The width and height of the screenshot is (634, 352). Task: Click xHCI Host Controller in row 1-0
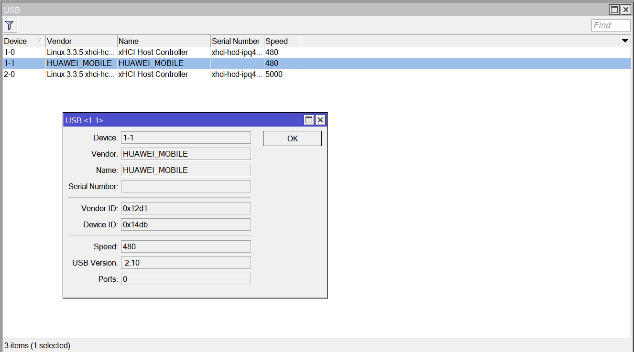click(153, 52)
